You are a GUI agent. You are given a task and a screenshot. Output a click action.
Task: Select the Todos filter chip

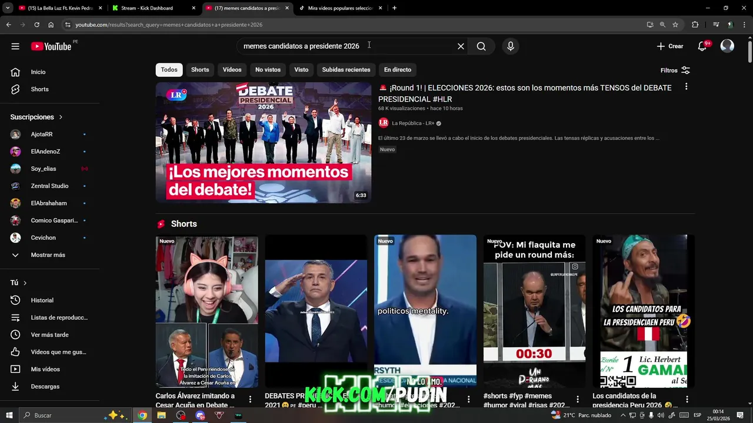click(169, 69)
